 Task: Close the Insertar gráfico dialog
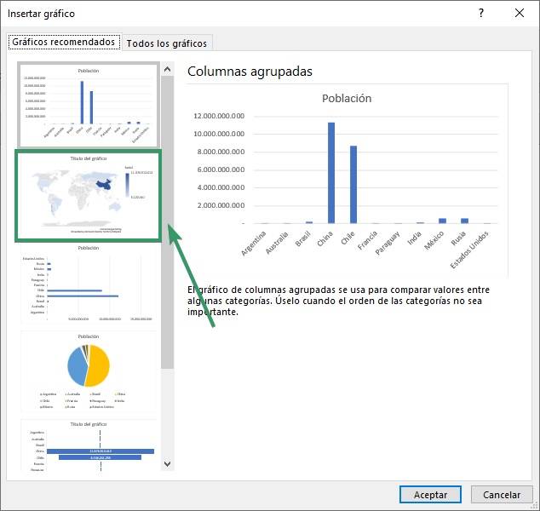pyautogui.click(x=520, y=13)
